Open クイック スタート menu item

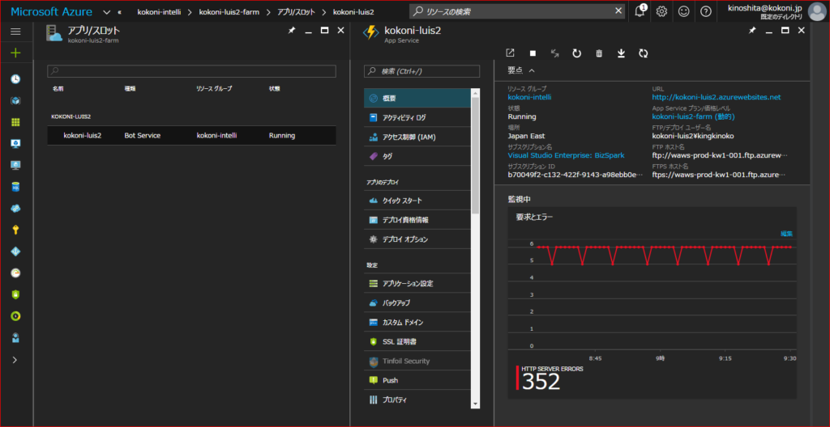(x=417, y=201)
